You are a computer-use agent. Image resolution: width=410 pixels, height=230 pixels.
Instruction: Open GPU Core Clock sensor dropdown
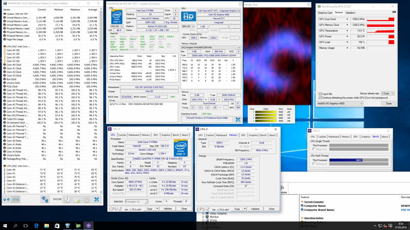coord(347,19)
